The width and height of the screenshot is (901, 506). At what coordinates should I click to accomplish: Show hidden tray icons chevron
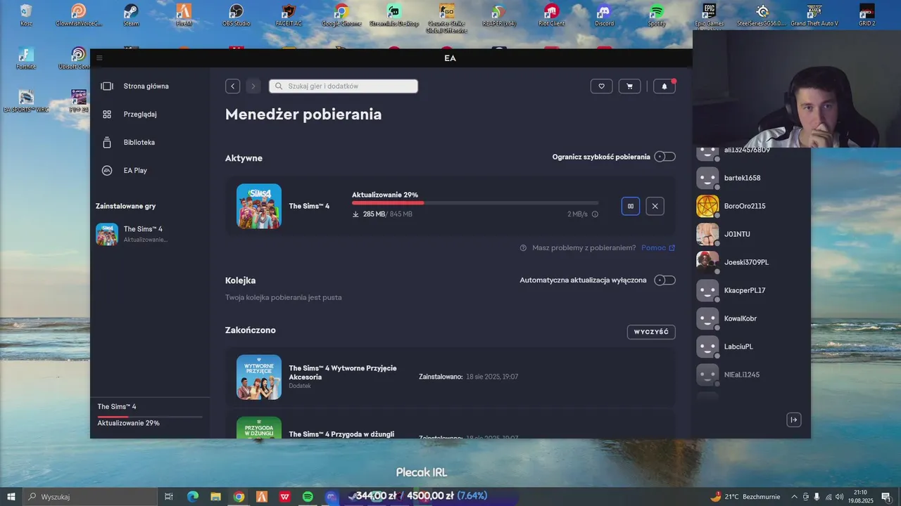point(795,496)
